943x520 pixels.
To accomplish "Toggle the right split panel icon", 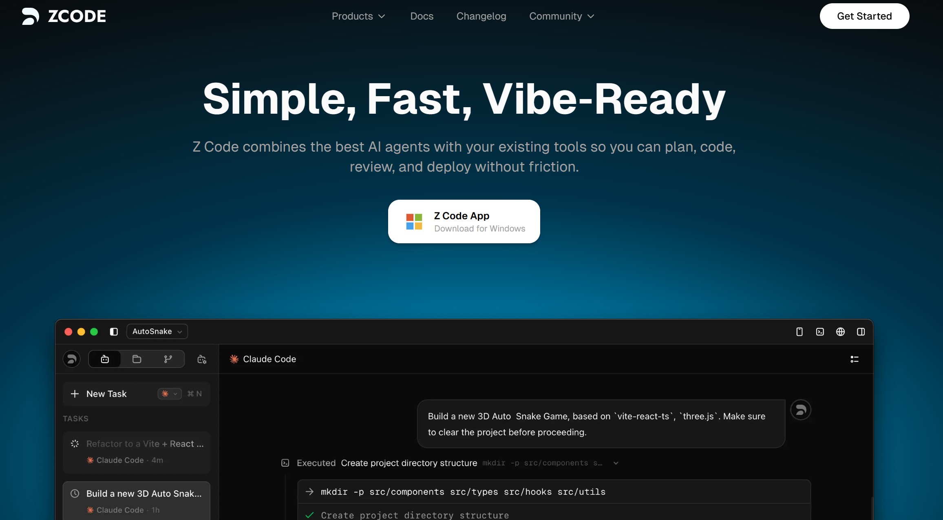I will [861, 332].
